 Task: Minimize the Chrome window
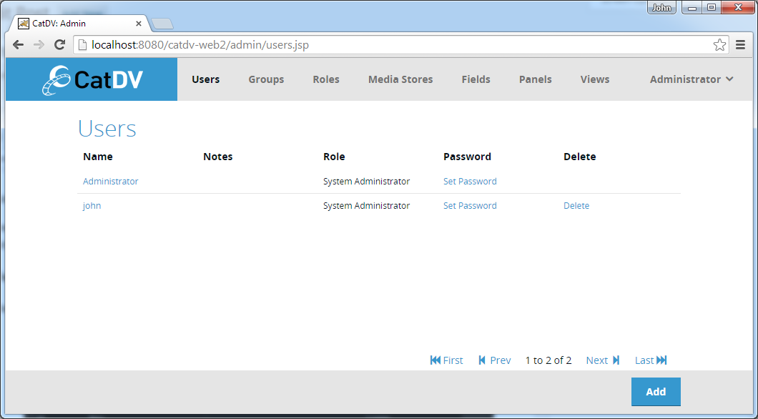(x=692, y=8)
